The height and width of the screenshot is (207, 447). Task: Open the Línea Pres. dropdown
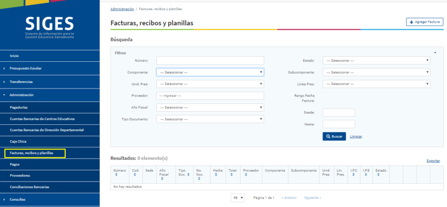click(376, 84)
